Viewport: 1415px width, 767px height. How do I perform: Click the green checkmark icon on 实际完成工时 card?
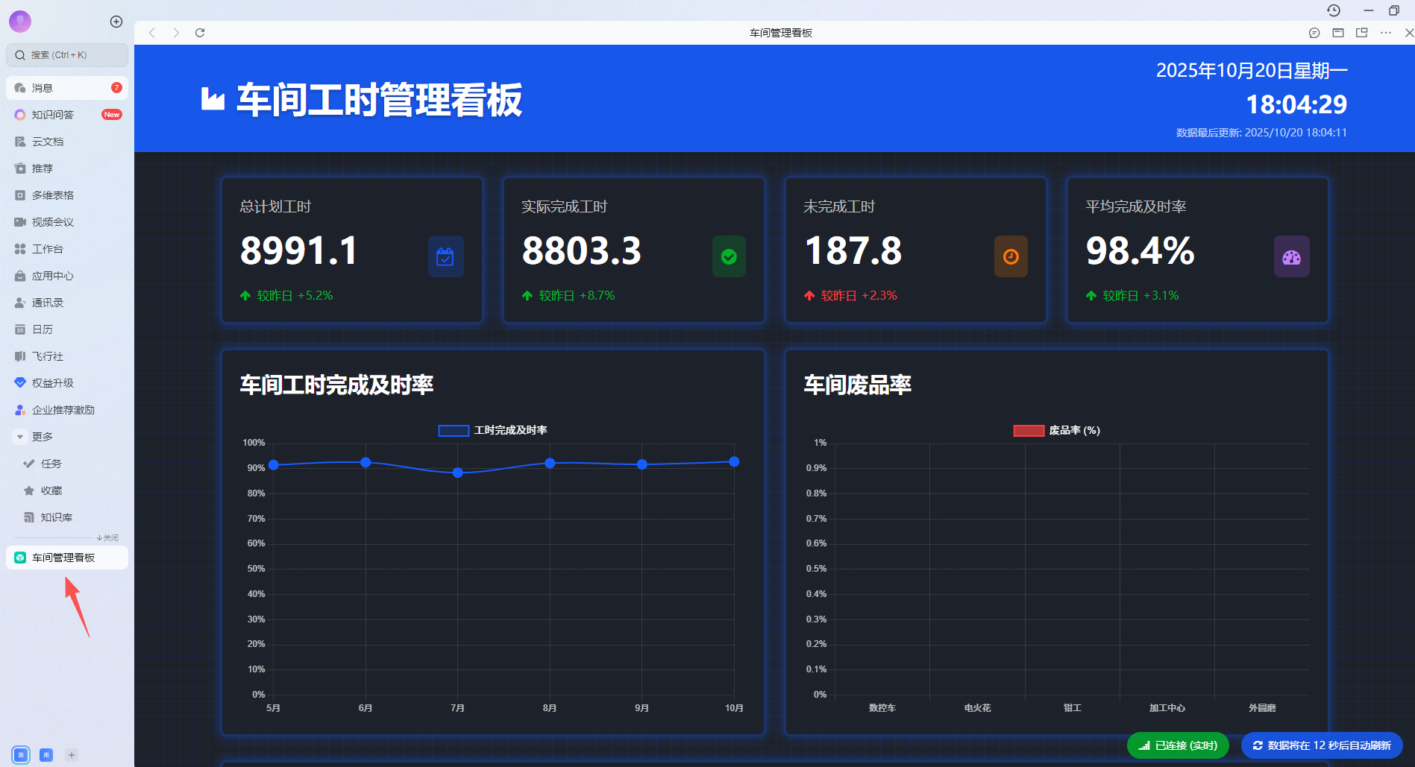729,256
